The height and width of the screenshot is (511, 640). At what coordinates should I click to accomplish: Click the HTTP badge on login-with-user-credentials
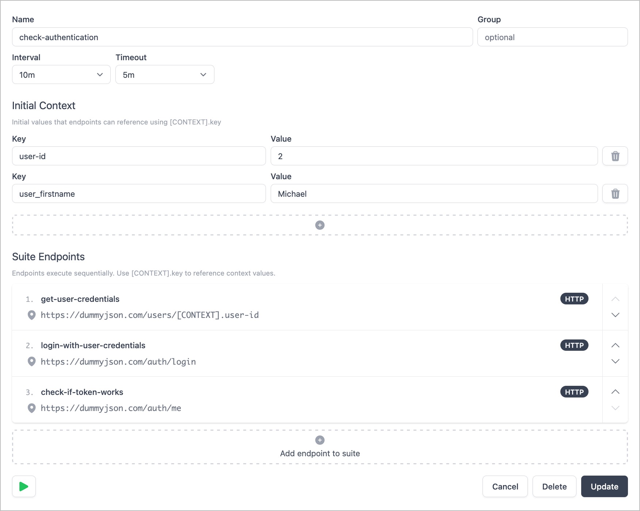[x=574, y=345]
